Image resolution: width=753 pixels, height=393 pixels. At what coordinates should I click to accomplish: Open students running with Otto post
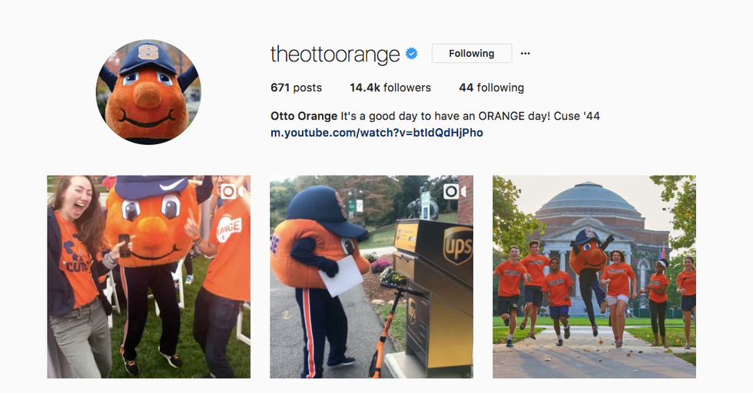pos(594,277)
